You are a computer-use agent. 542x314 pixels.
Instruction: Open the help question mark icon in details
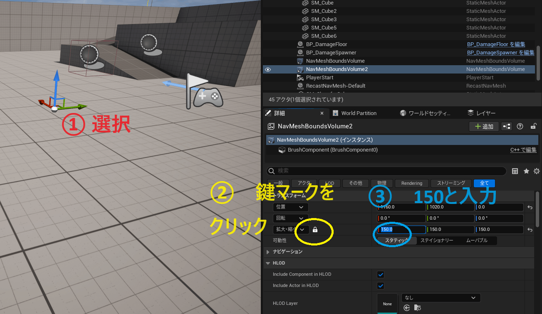click(520, 126)
